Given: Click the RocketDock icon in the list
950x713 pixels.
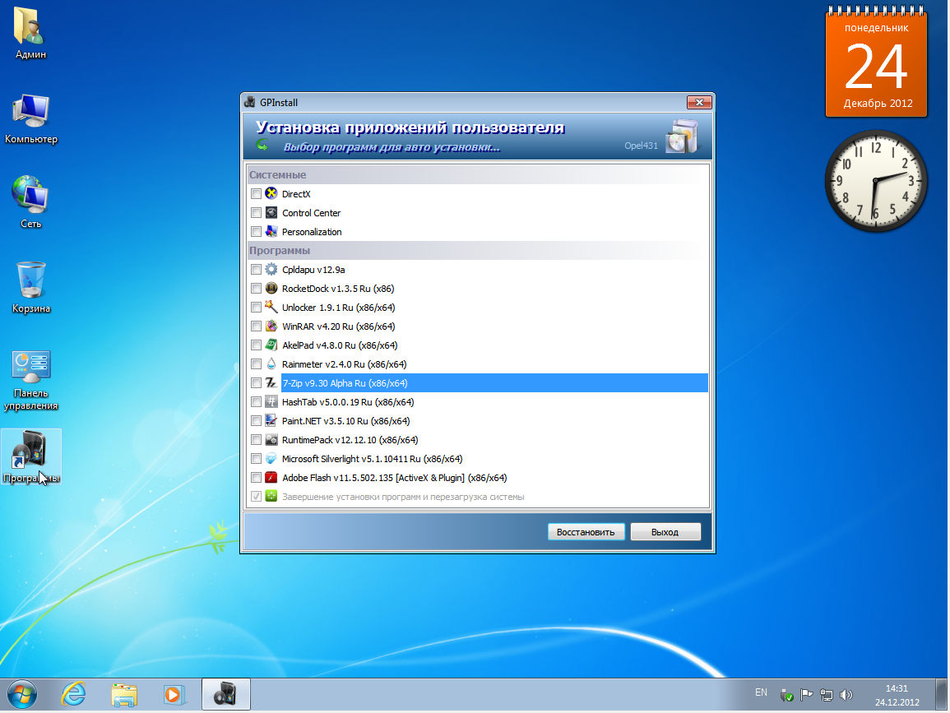Looking at the screenshot, I should coord(271,289).
